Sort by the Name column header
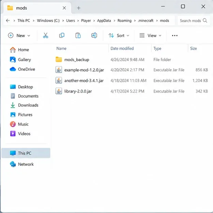The width and height of the screenshot is (213, 213). [61, 48]
